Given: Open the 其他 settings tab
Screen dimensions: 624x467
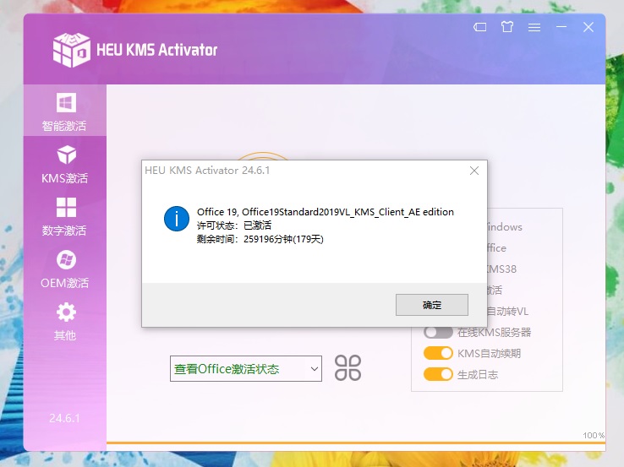Looking at the screenshot, I should pyautogui.click(x=65, y=322).
